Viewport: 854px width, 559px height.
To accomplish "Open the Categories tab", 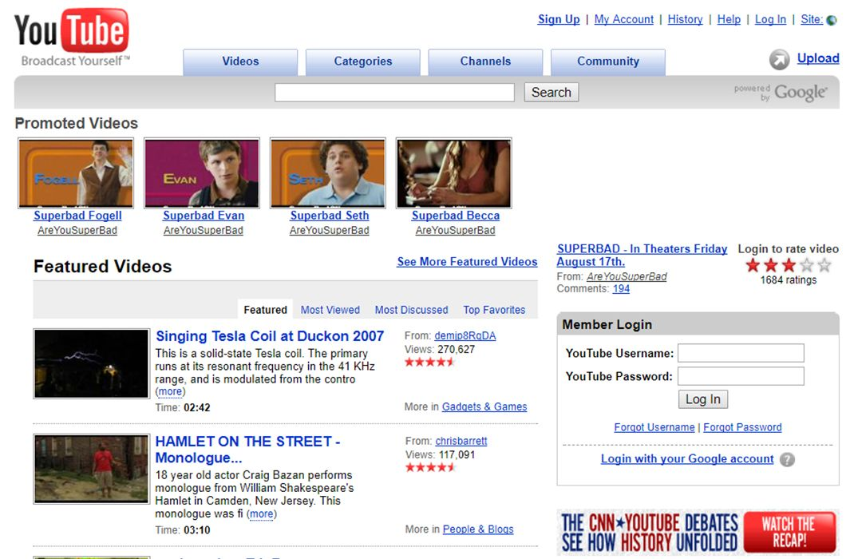I will 362,61.
